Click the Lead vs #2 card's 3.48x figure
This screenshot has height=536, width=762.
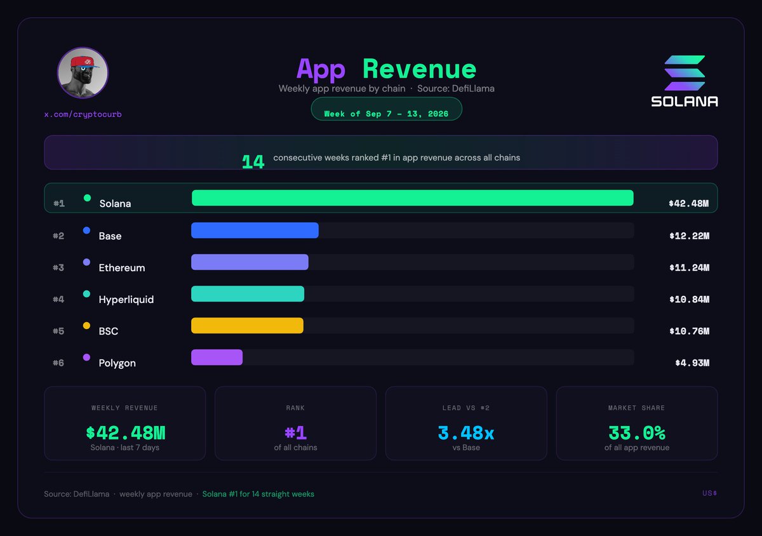coord(466,433)
